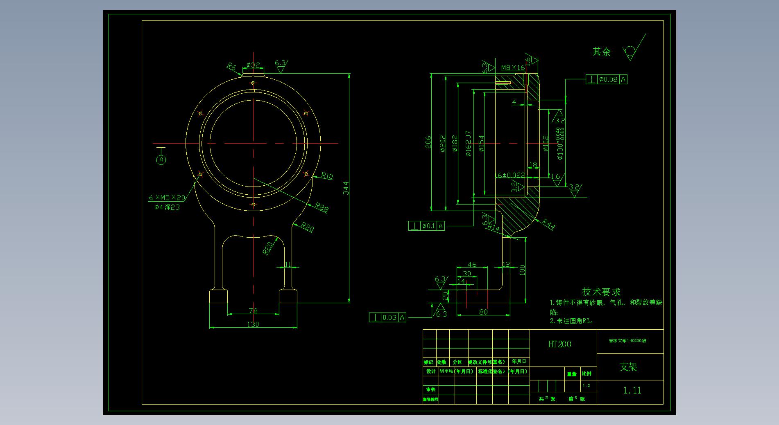
Task: Click the 130 base width dimension
Action: pyautogui.click(x=253, y=324)
